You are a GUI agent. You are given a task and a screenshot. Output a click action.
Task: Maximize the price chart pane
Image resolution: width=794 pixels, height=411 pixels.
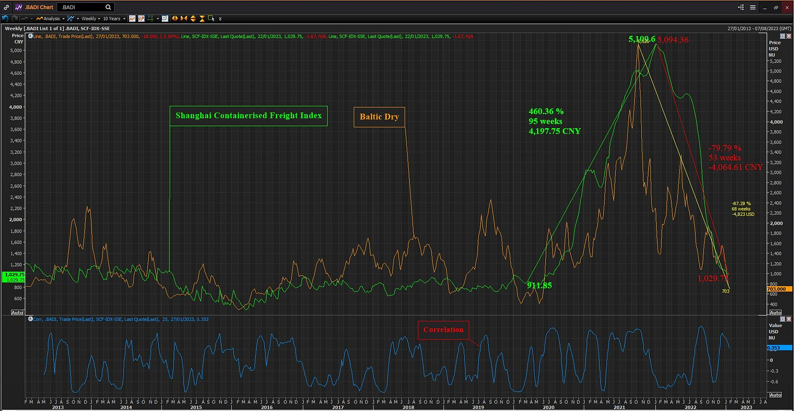tap(783, 36)
